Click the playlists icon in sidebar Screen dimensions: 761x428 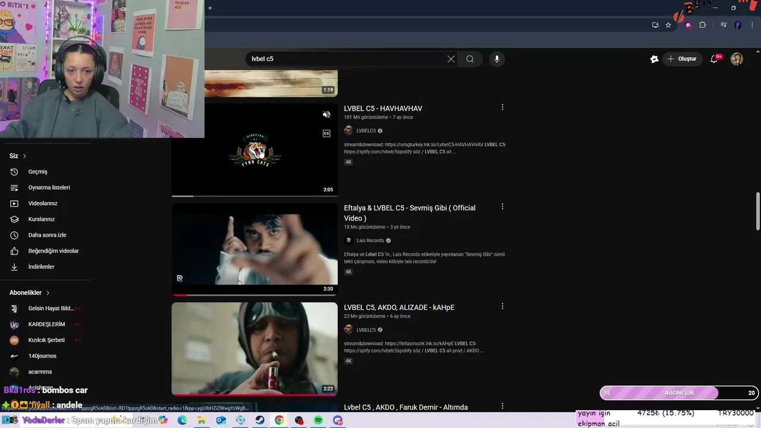pyautogui.click(x=14, y=187)
